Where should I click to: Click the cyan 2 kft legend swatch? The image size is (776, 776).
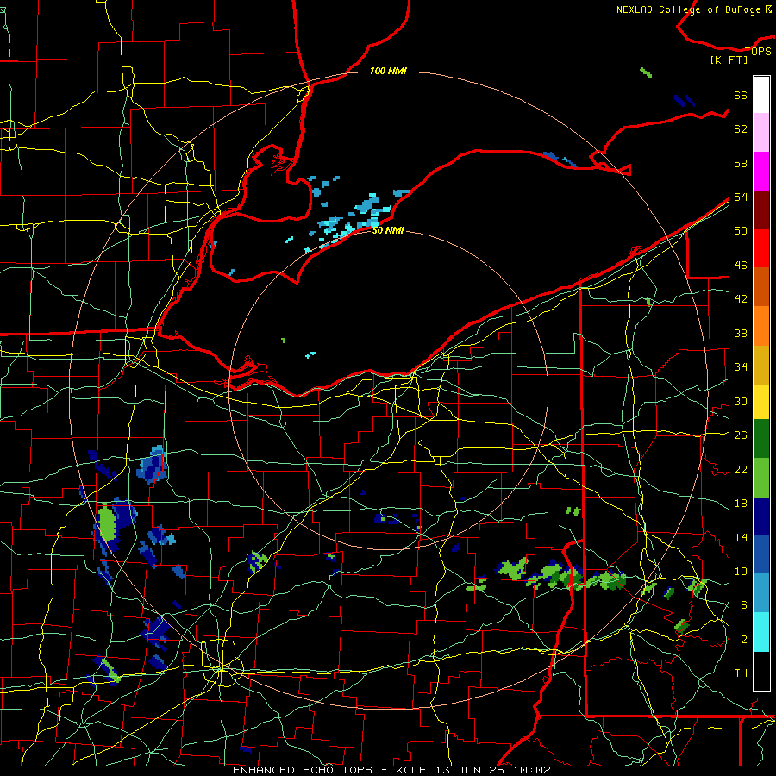pyautogui.click(x=761, y=632)
